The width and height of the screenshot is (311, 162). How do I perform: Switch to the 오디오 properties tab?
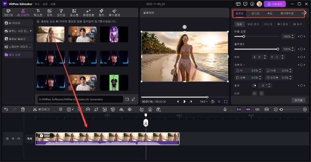point(255,13)
